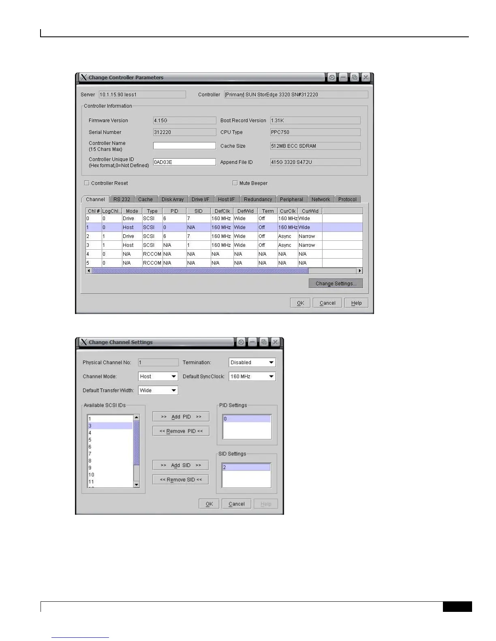This screenshot has height=641, width=496.
Task: Click the CurWid column header
Action: click(x=310, y=211)
